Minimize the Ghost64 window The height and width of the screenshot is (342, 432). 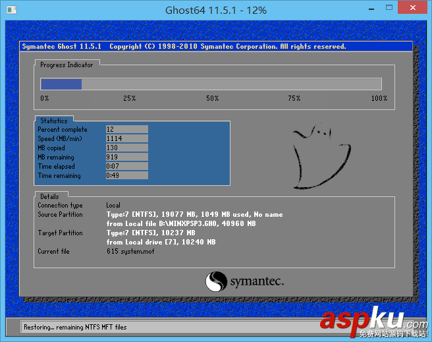coord(371,9)
